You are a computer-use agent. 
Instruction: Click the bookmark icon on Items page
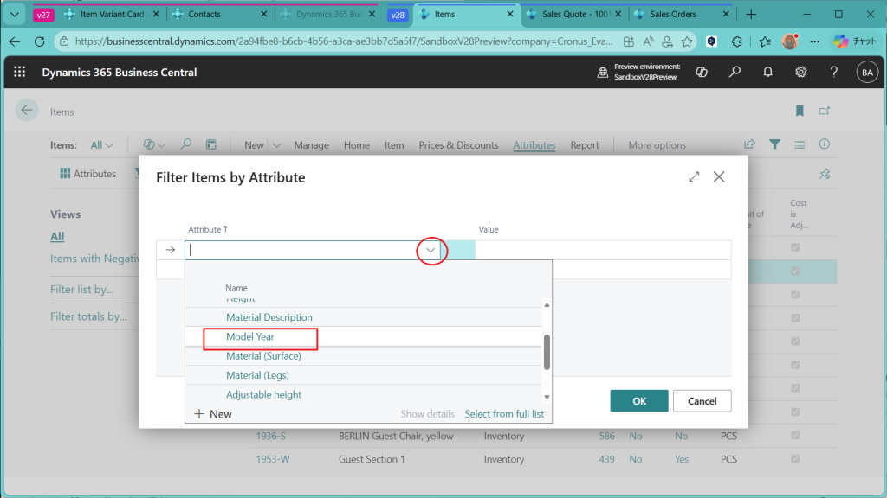tap(800, 111)
